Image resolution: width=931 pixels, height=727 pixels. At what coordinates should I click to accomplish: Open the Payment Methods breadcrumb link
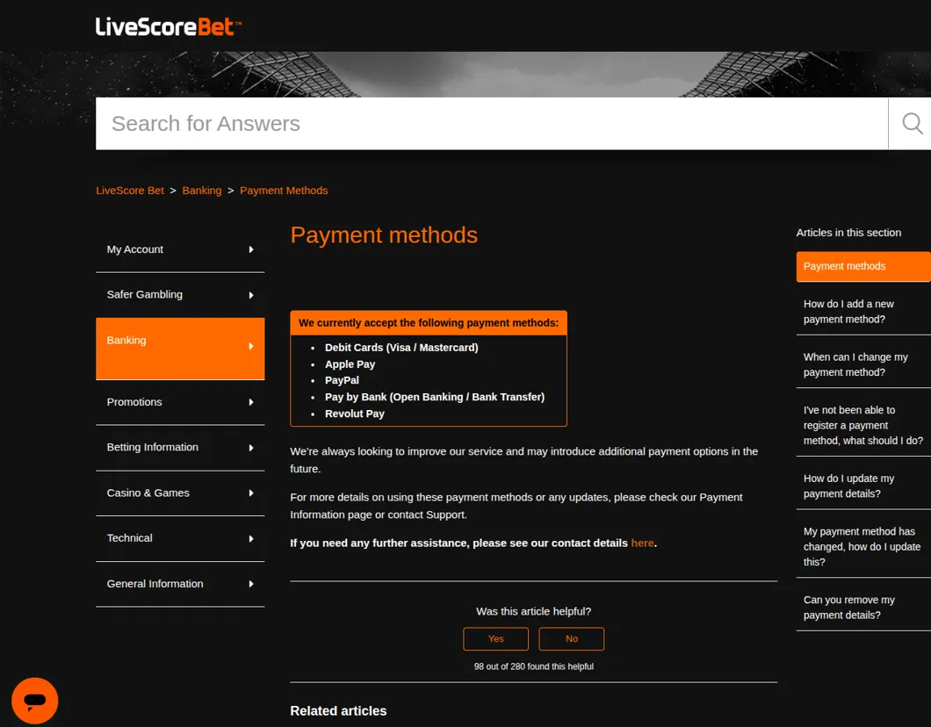click(284, 191)
